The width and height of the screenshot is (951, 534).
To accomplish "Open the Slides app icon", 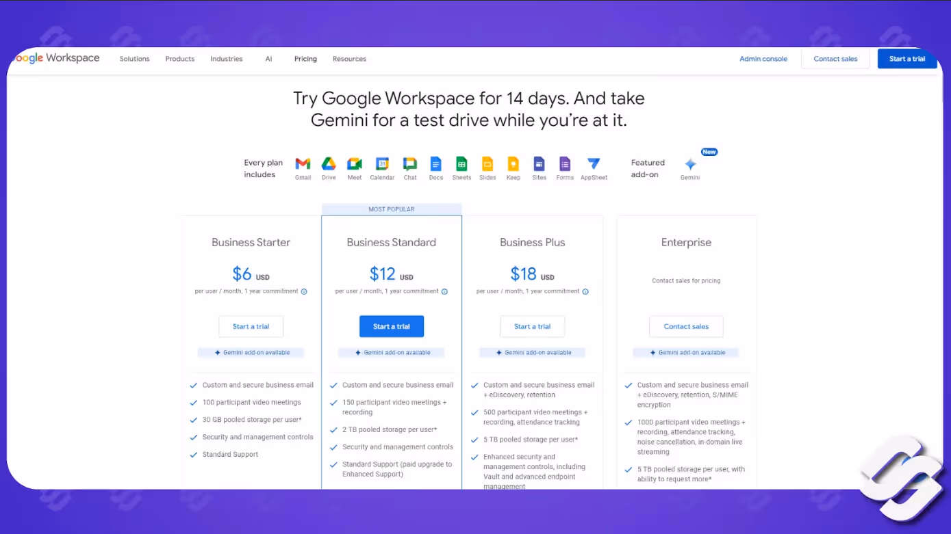I will coord(487,164).
